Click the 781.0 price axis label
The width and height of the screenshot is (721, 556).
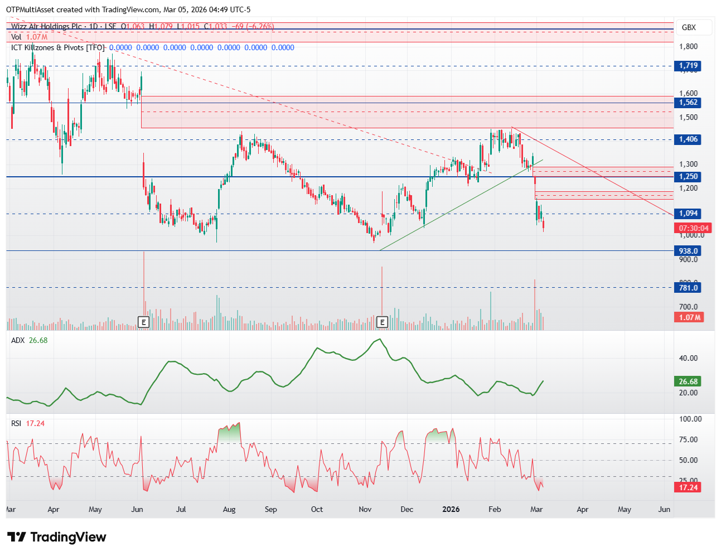[688, 288]
